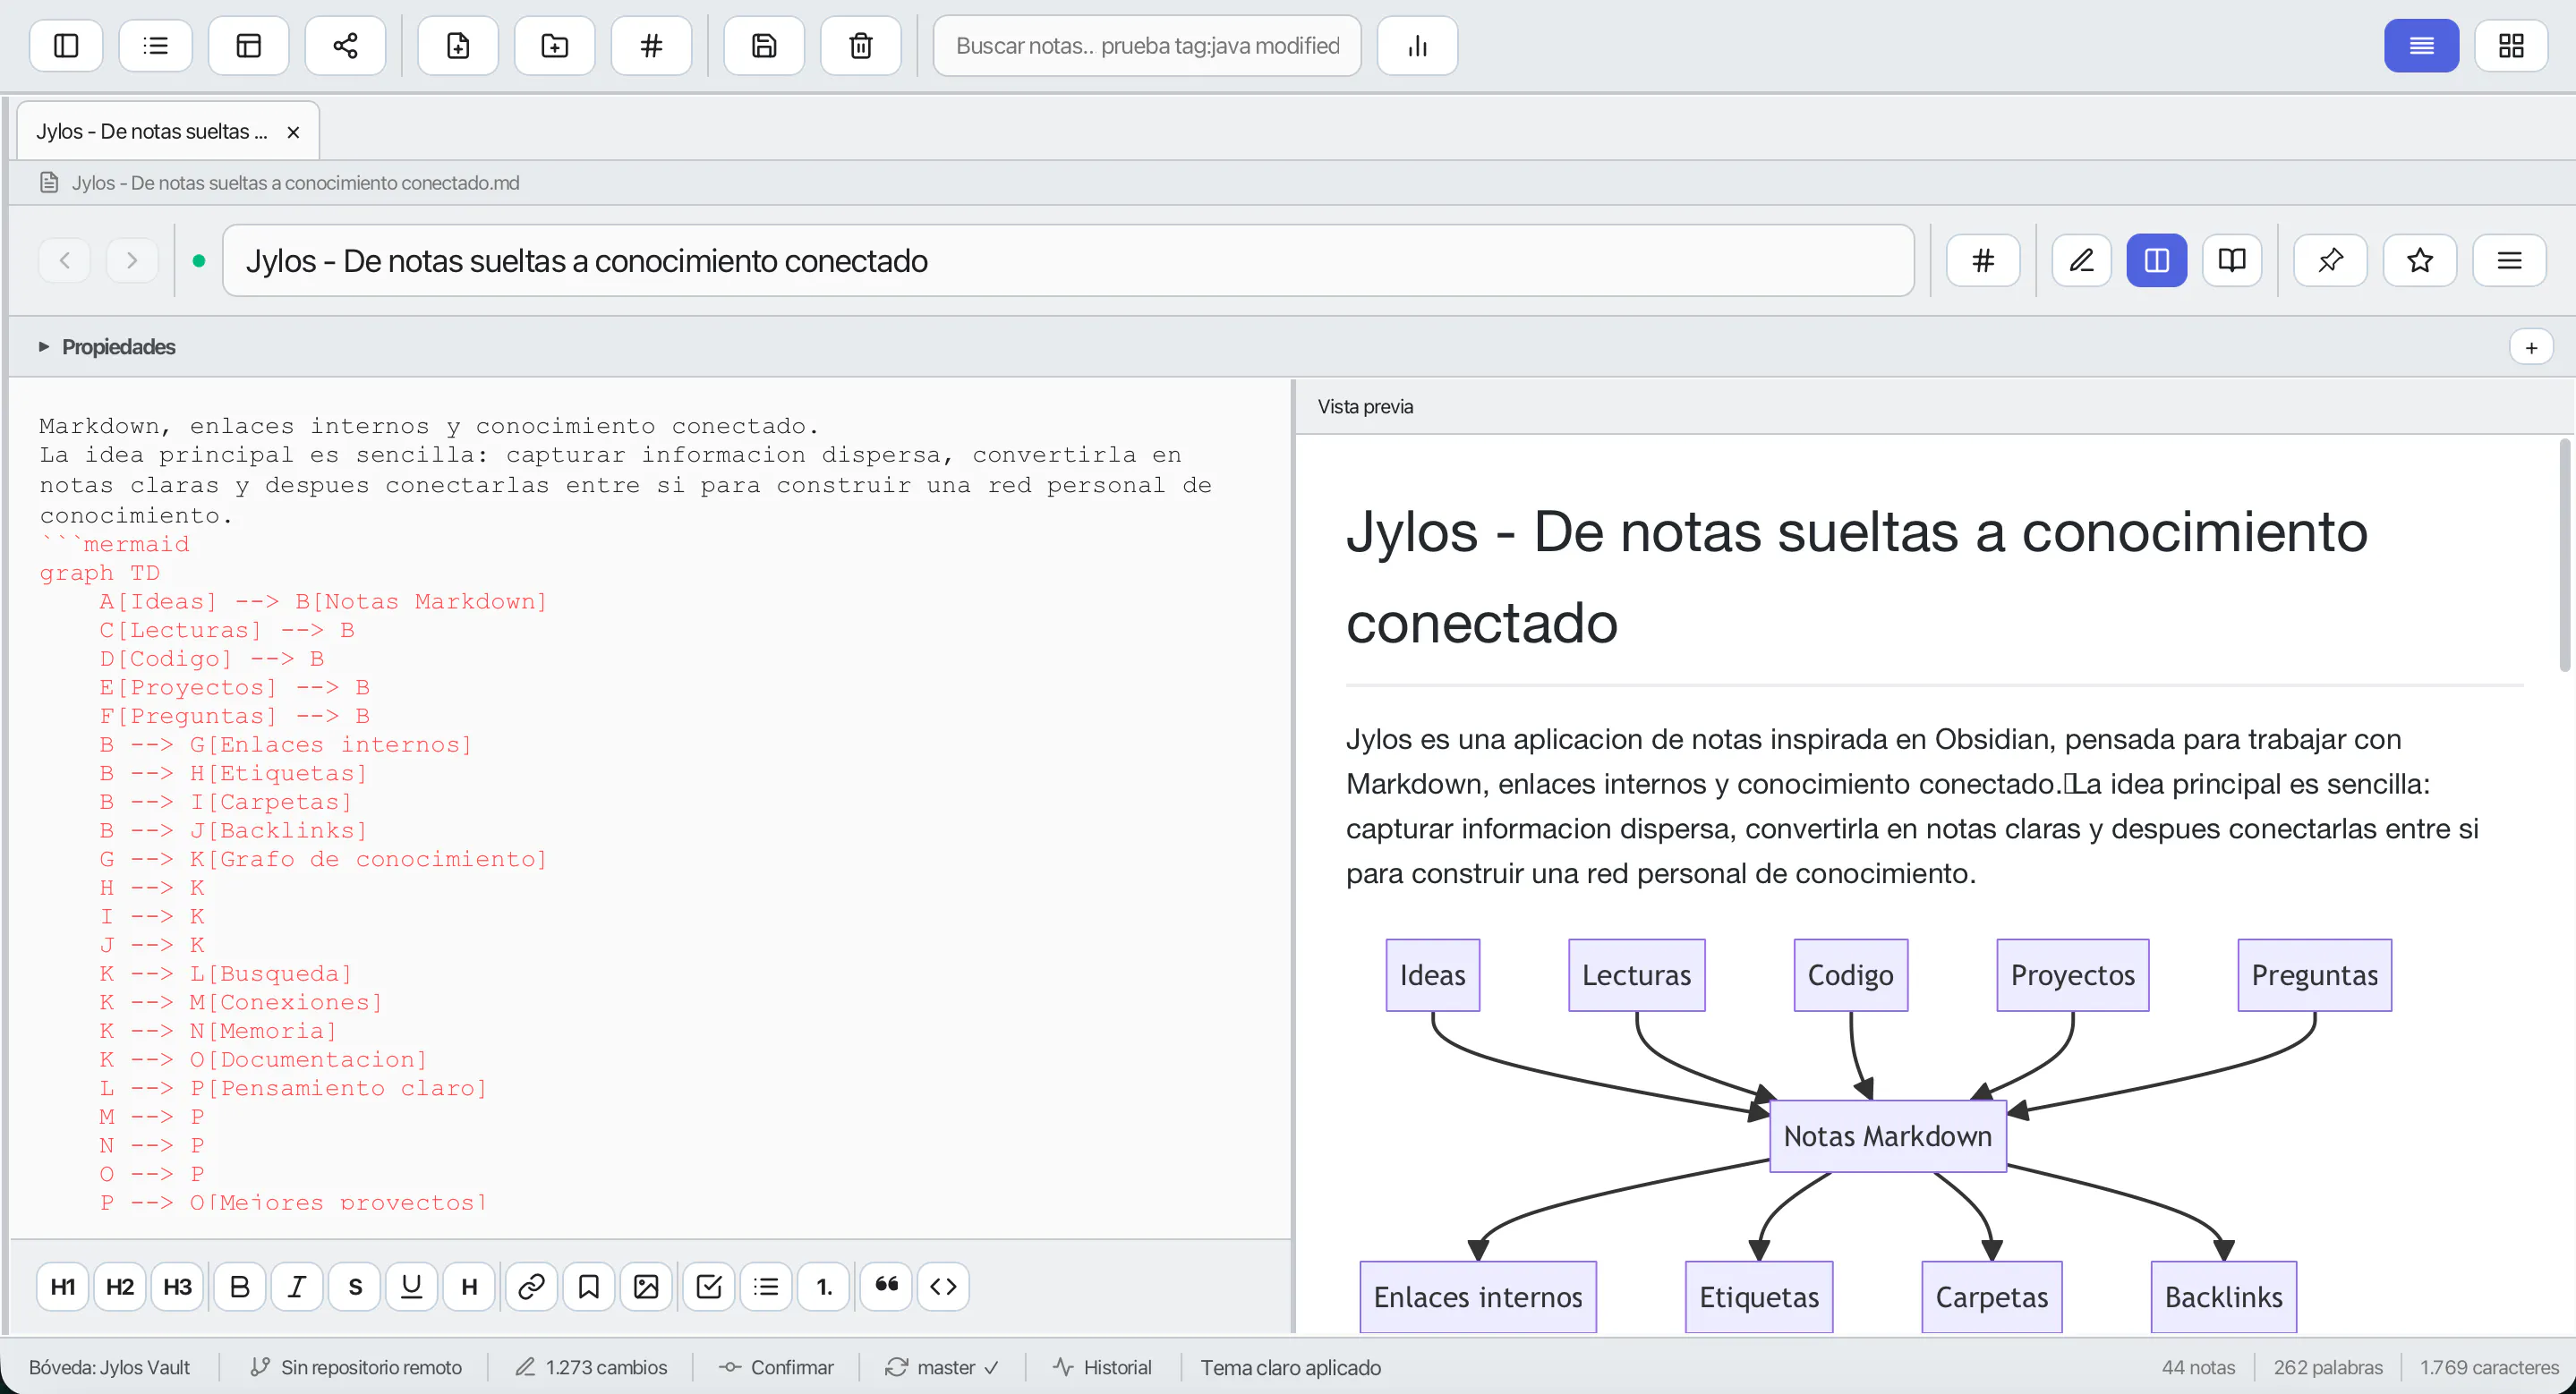The image size is (2576, 1394).
Task: Open the statistics bar chart icon
Action: [1417, 46]
